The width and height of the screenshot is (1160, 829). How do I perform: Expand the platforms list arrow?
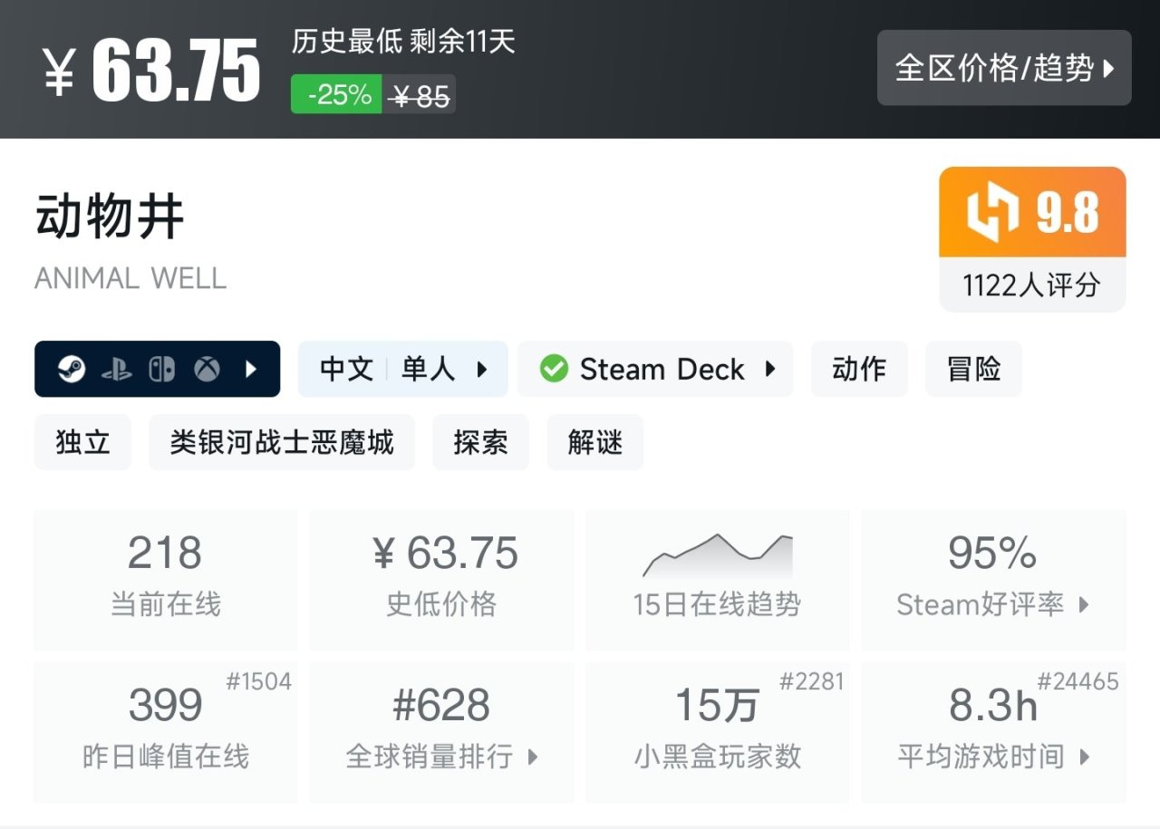click(x=251, y=370)
